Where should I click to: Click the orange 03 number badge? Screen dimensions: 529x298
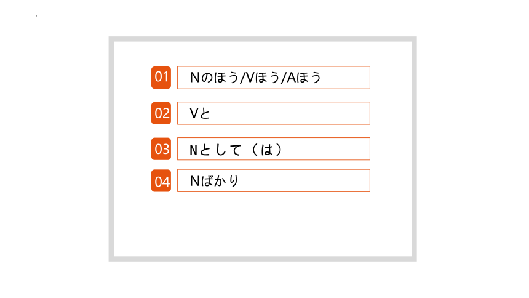coord(161,148)
